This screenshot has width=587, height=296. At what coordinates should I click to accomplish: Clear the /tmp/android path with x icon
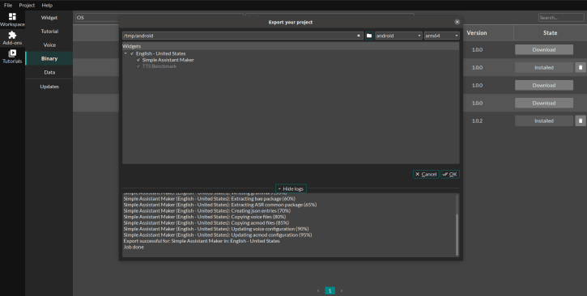pyautogui.click(x=358, y=36)
